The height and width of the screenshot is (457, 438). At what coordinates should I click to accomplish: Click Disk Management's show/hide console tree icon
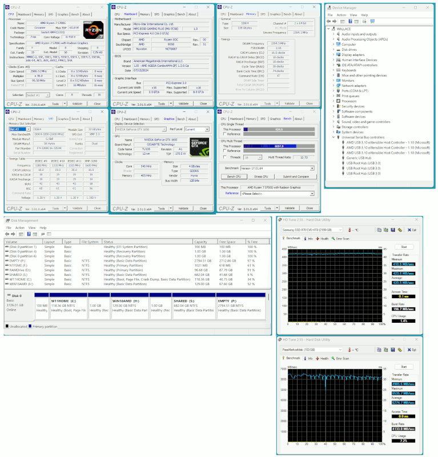[x=21, y=234]
